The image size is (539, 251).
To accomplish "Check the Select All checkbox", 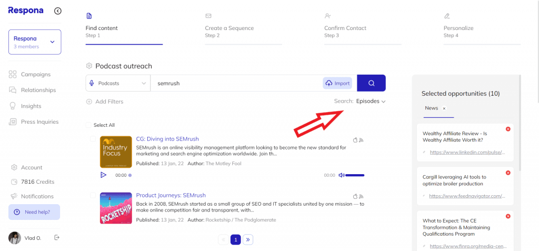I will 88,125.
